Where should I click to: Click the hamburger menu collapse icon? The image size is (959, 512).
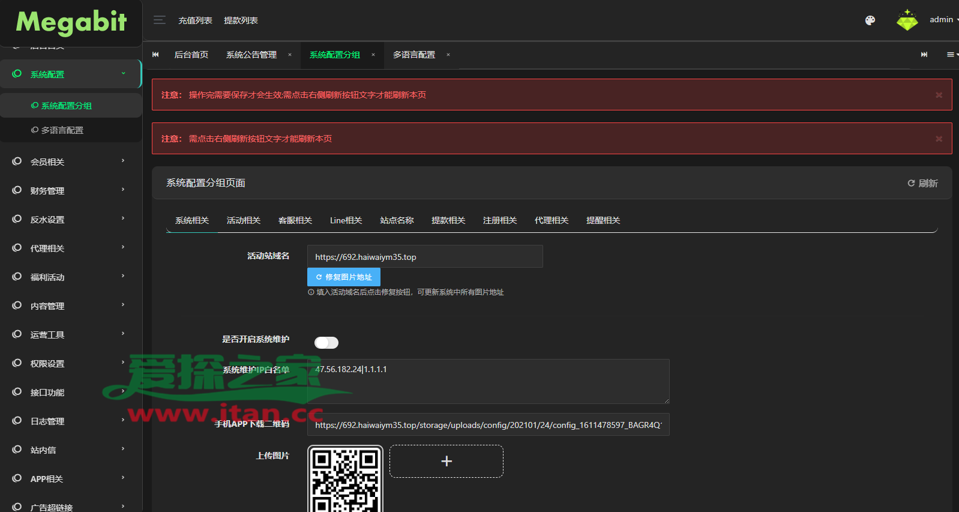point(159,20)
